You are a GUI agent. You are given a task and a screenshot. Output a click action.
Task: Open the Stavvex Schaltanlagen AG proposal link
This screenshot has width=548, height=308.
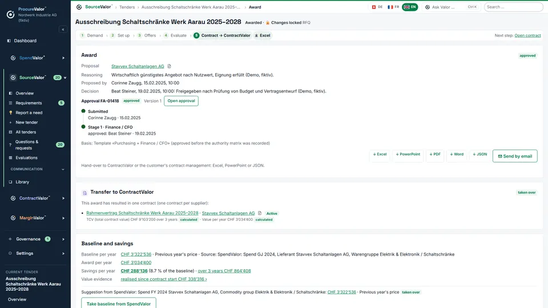(138, 66)
